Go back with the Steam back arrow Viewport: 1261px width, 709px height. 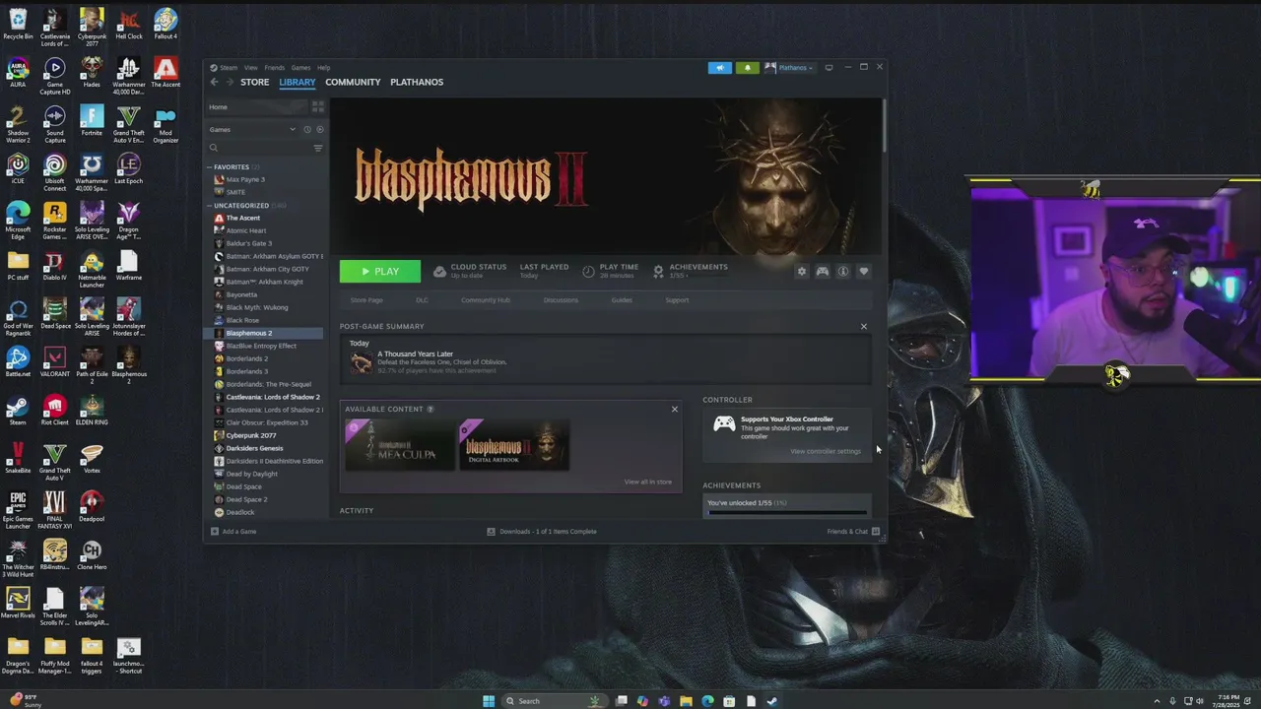pos(215,82)
